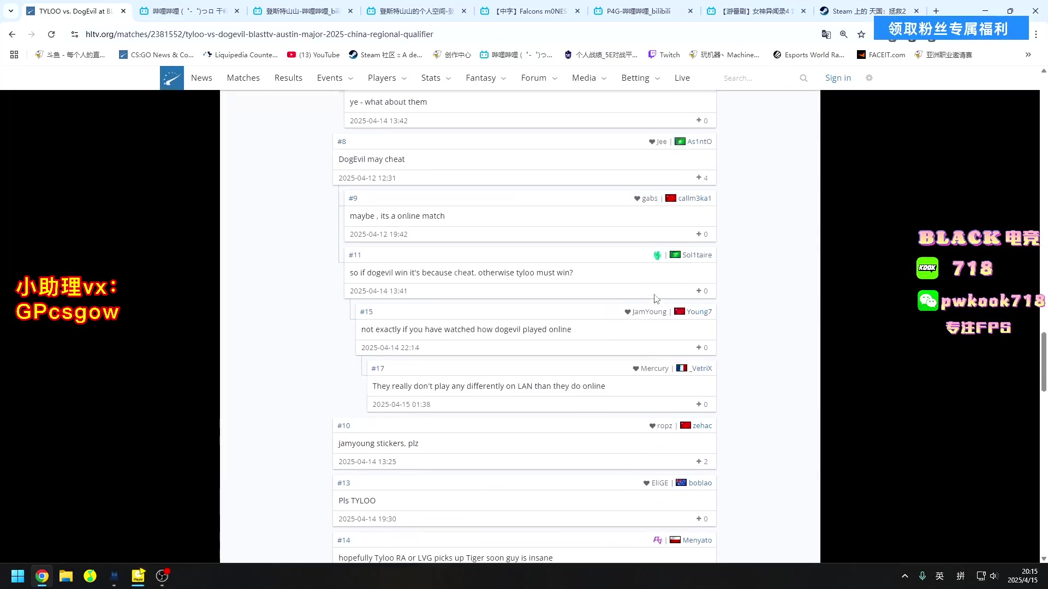Screen dimensions: 1048x589
Task: Click Sol1taire's fan team icon
Action: pos(657,255)
